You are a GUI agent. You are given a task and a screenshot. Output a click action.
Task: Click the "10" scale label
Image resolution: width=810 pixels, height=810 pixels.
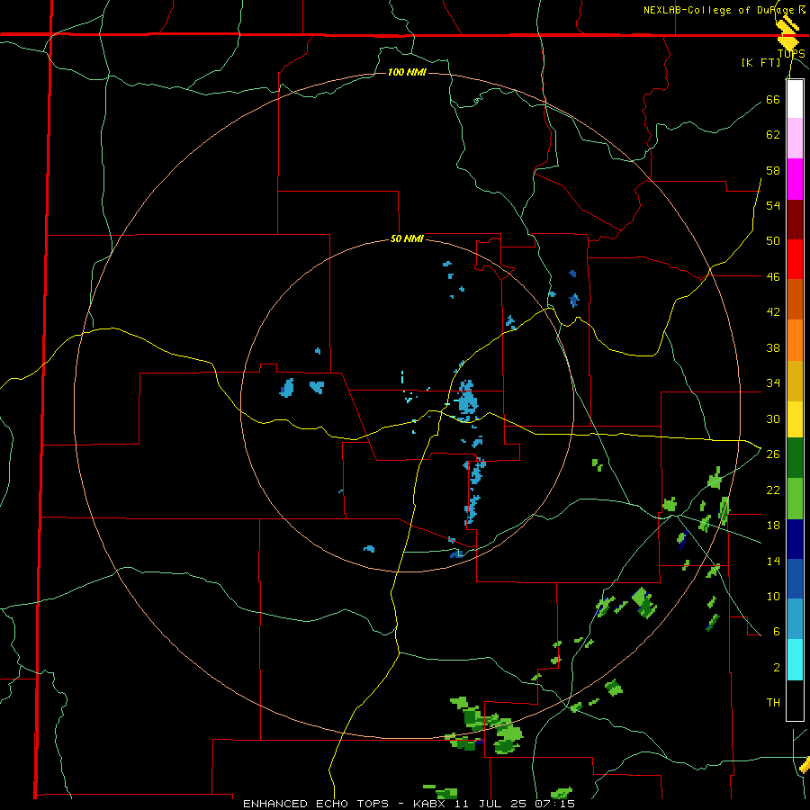[x=773, y=596]
